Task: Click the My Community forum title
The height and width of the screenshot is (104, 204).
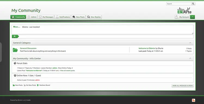Action: click(26, 10)
